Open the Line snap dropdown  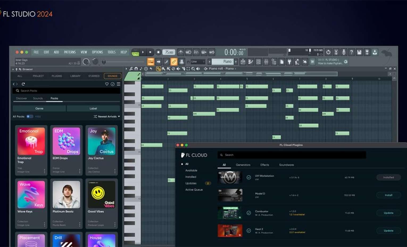pyautogui.click(x=198, y=62)
